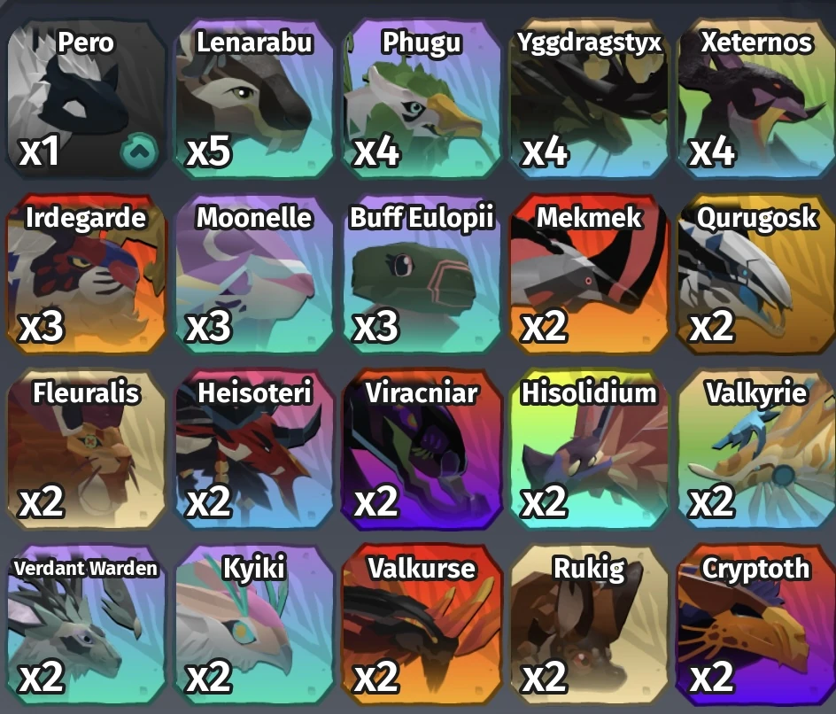836x714 pixels.
Task: Choose the Phugu eagle creature icon
Action: click(x=422, y=99)
